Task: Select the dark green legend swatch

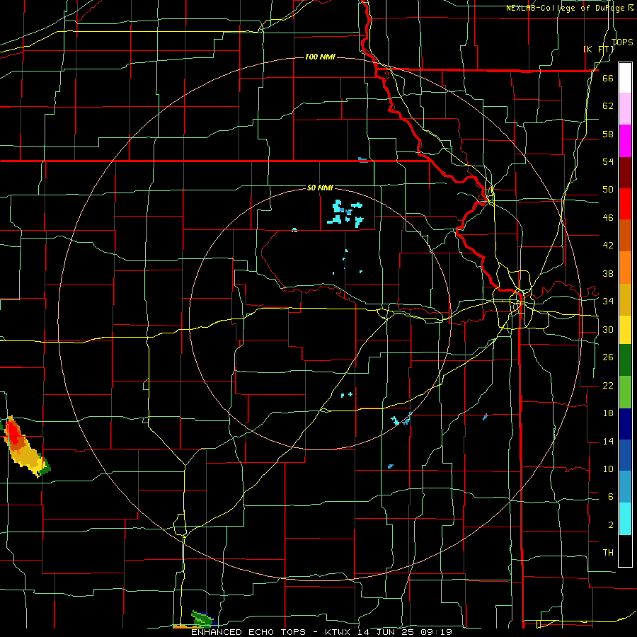Action: 625,360
